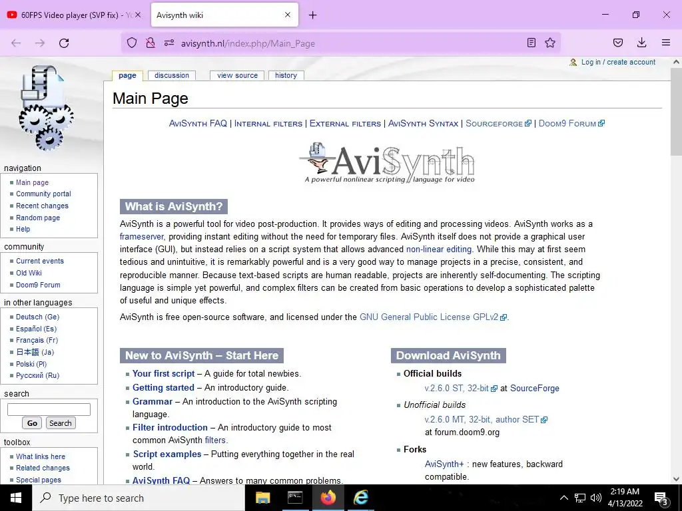Viewport: 682px width, 511px height.
Task: Open the SourceForge header link
Action: (x=498, y=123)
